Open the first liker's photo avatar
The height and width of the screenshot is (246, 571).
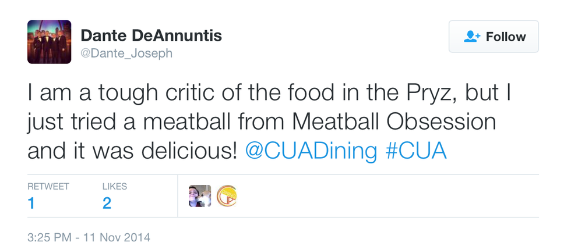point(199,196)
